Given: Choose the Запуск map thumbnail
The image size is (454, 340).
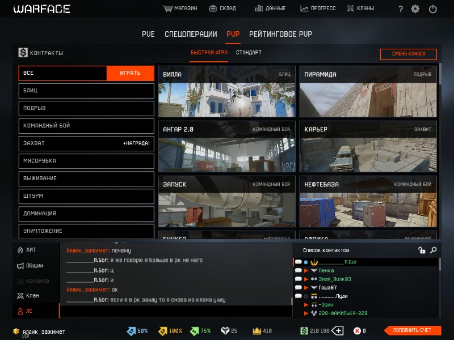Looking at the screenshot, I should pos(226,201).
